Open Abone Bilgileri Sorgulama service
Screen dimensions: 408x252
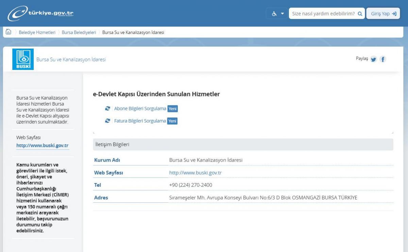[140, 109]
